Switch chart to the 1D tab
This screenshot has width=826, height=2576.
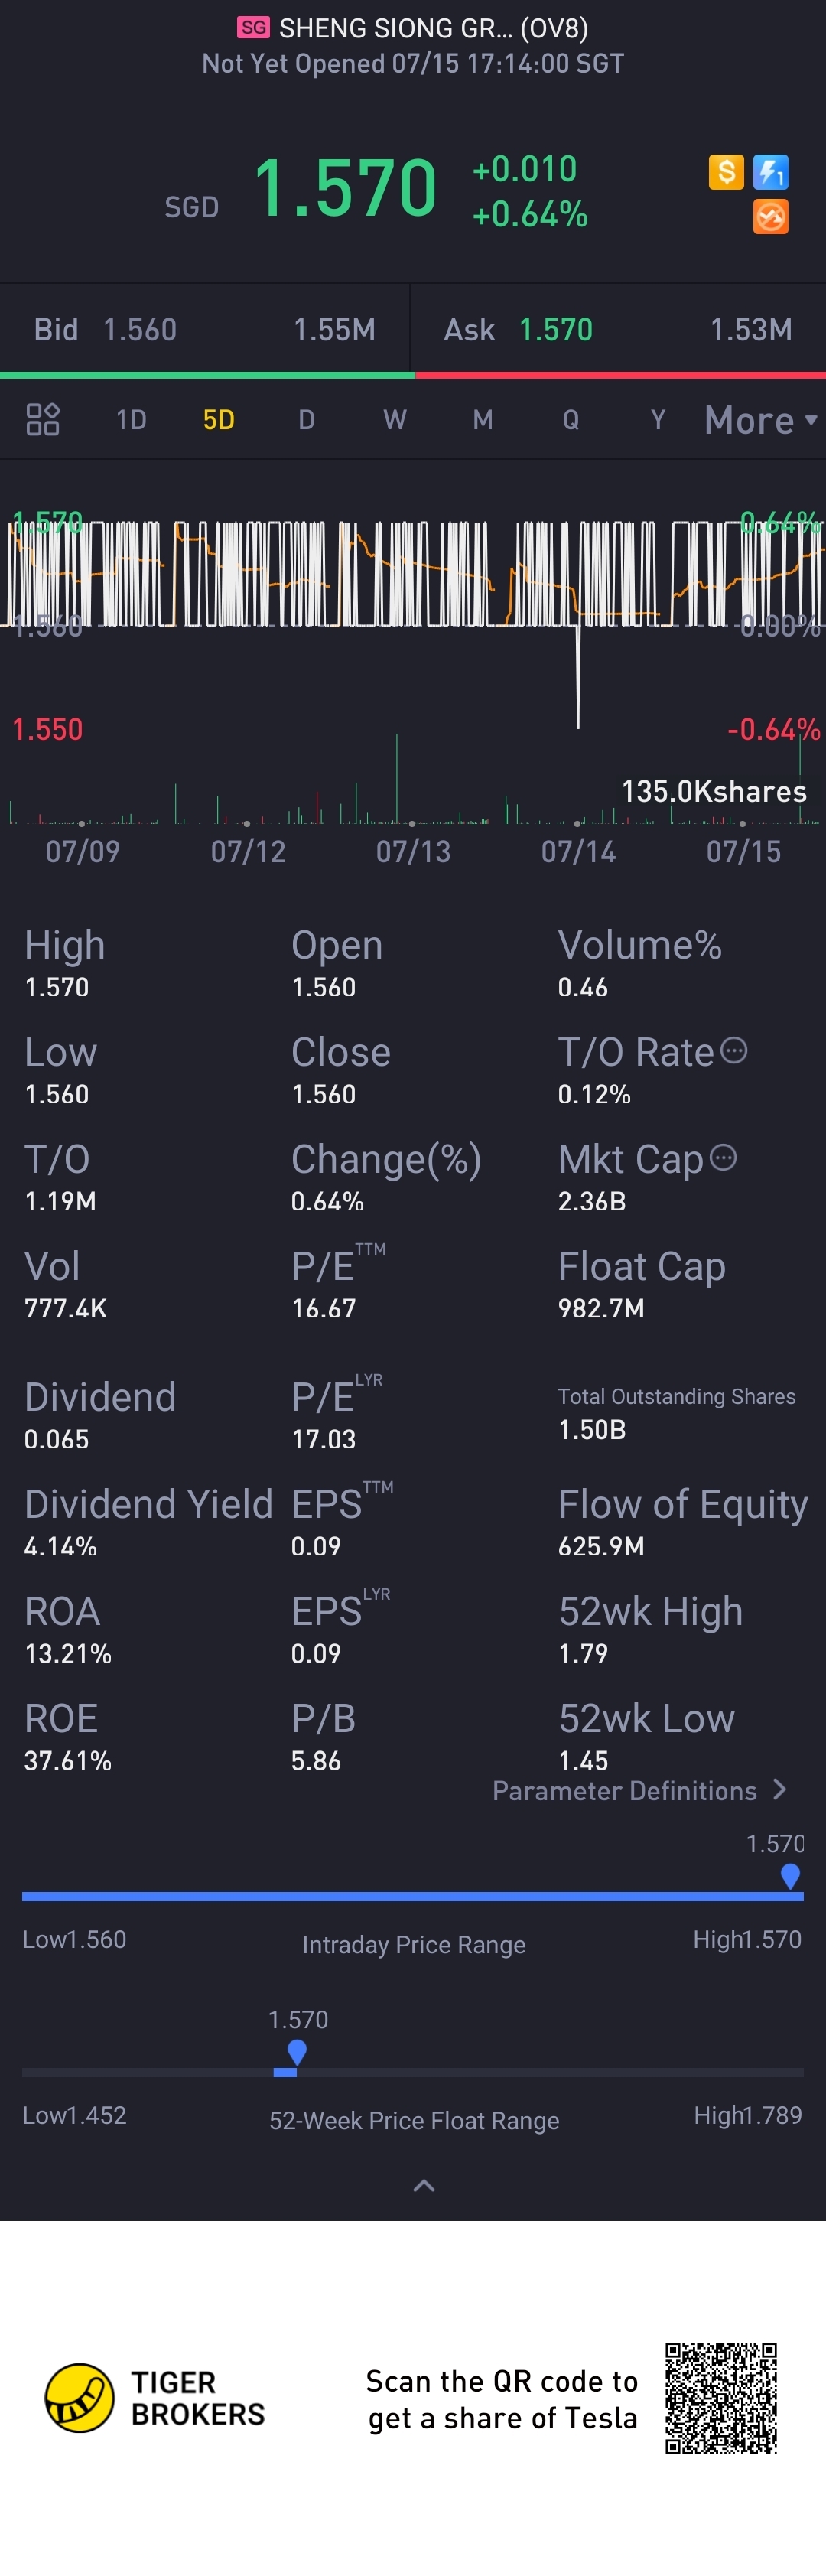[131, 420]
